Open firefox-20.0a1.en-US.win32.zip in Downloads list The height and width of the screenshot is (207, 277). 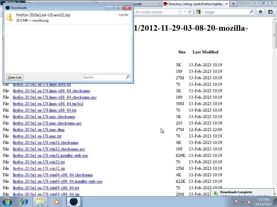(x=68, y=18)
